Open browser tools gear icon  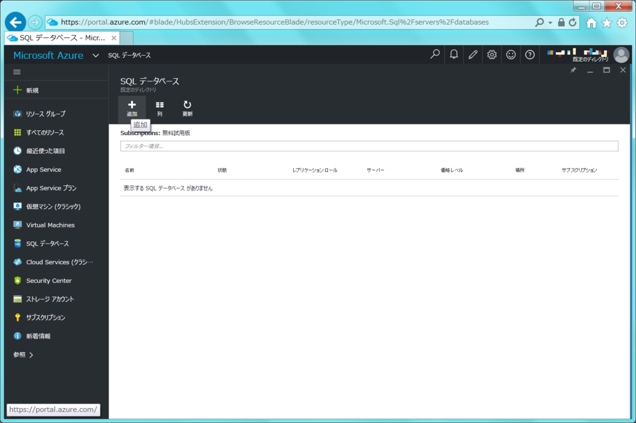pos(622,23)
